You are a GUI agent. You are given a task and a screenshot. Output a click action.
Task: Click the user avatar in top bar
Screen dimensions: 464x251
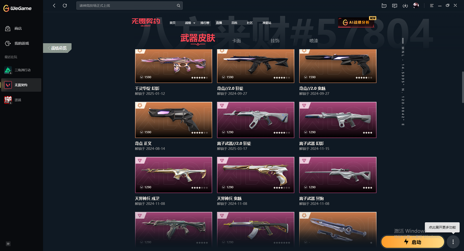click(416, 5)
